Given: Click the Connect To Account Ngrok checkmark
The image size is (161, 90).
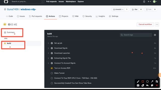Looking at the screenshot, I should [x=52, y=63].
